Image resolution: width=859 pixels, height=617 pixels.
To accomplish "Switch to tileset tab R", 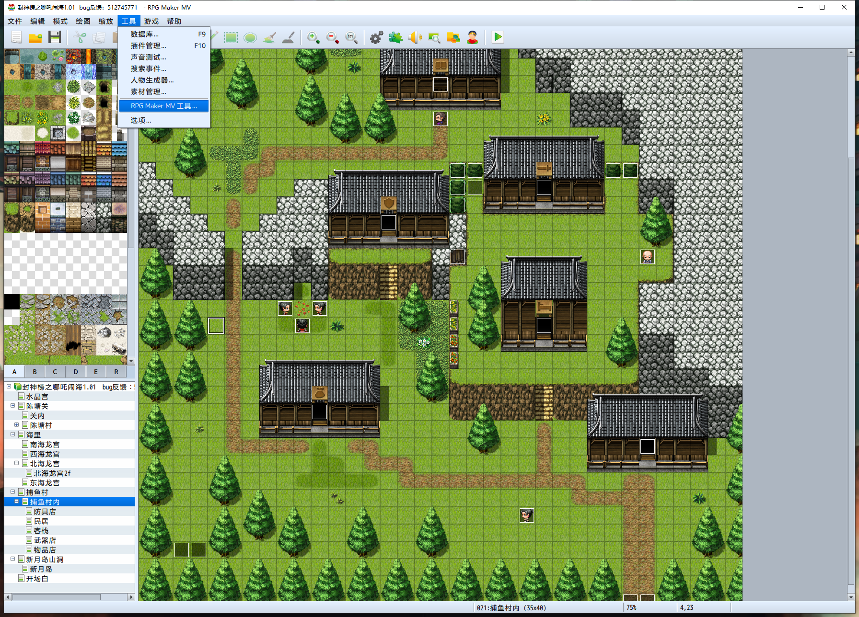I will pos(116,372).
